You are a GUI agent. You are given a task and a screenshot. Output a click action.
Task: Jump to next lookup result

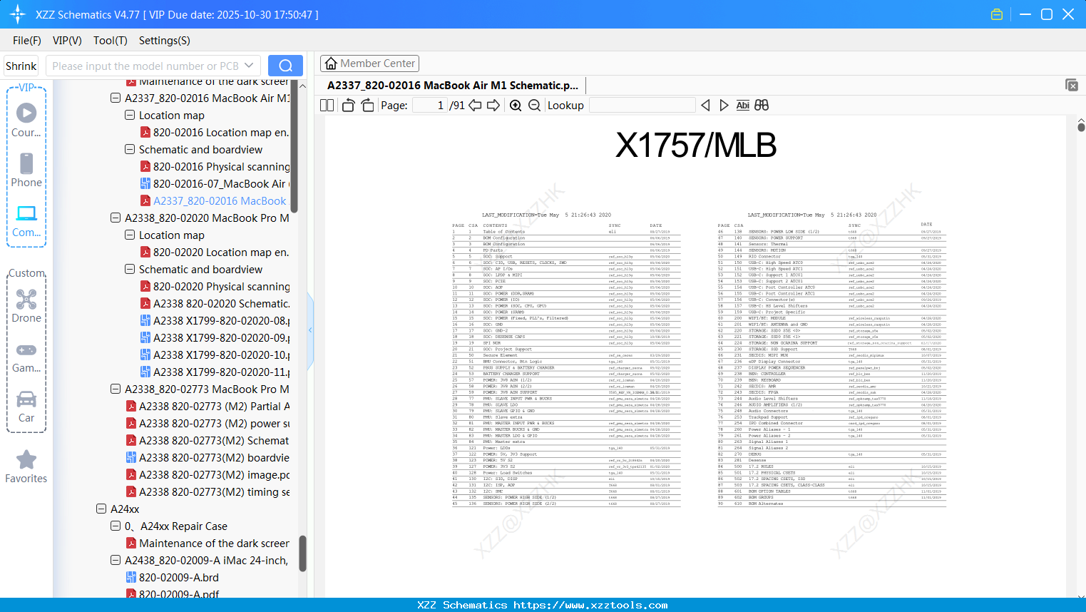tap(724, 106)
